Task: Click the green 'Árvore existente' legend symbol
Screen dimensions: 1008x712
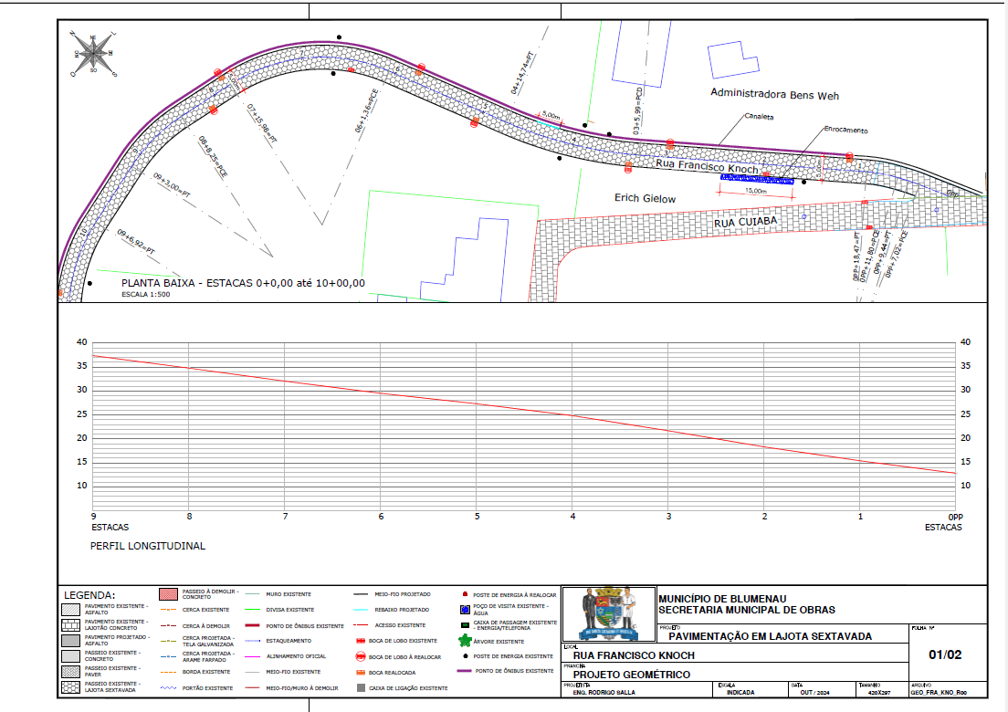Action: 465,641
